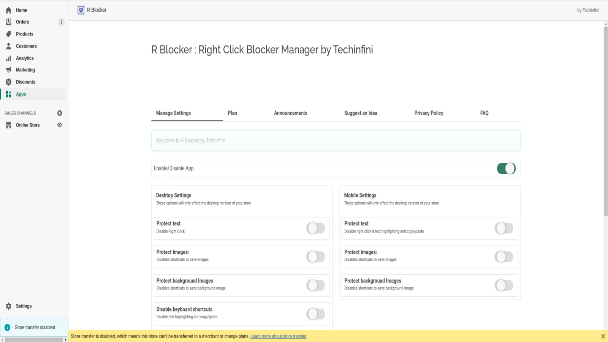
Task: Click the Mobile Settings heading
Action: pos(360,195)
